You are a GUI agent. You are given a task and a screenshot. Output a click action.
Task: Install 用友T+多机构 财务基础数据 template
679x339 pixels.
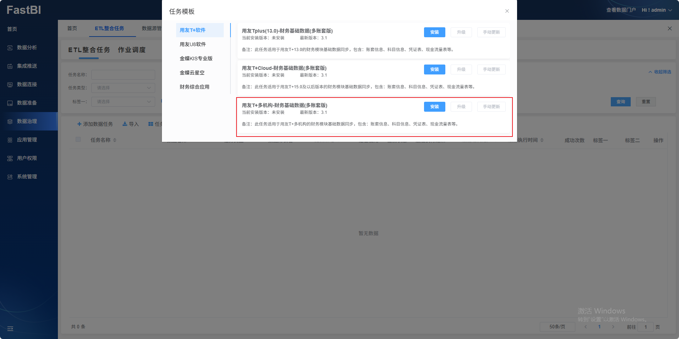434,107
